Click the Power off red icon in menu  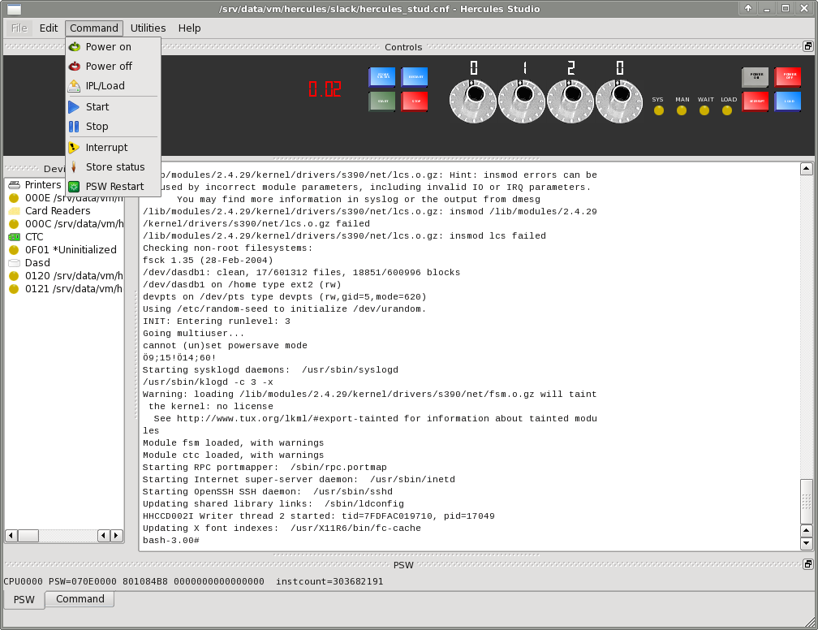point(75,67)
